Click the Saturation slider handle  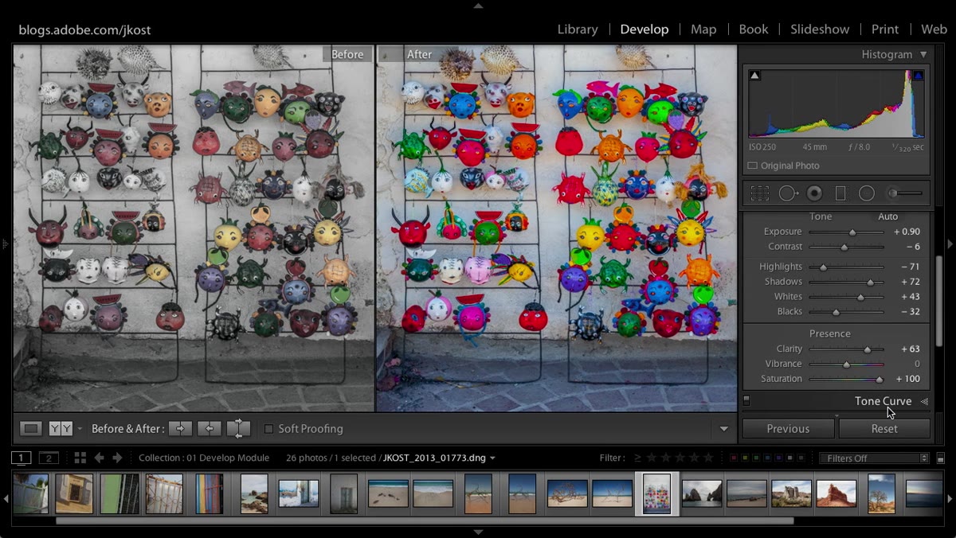(880, 380)
